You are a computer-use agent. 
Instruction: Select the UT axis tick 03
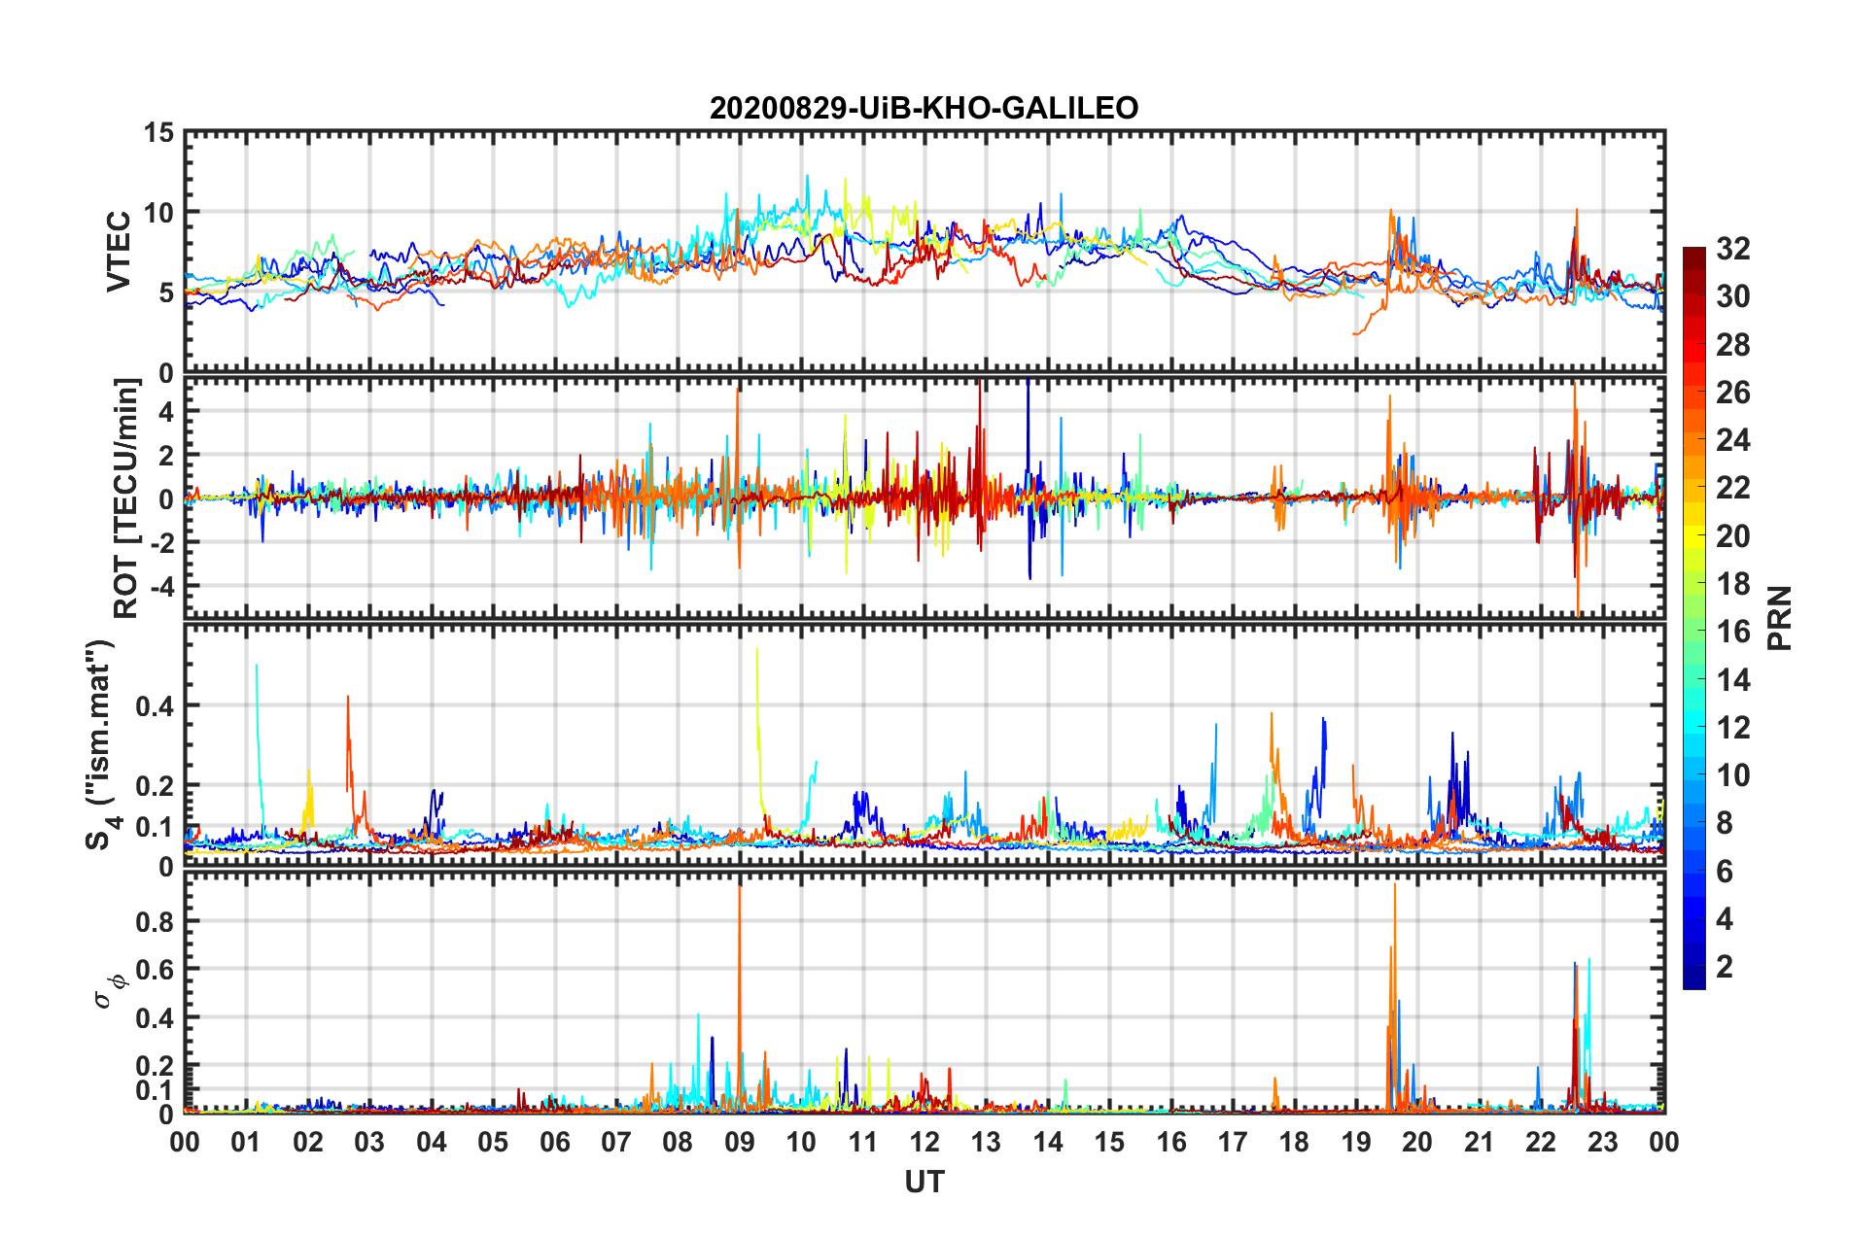click(369, 1142)
